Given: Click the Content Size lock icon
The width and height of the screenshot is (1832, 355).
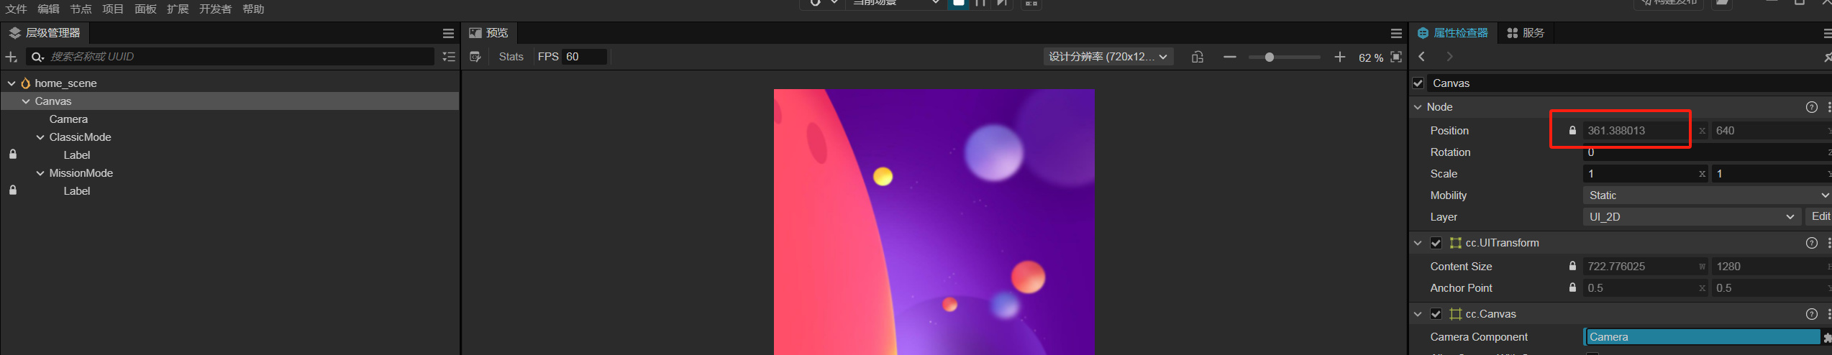Looking at the screenshot, I should click(1572, 266).
